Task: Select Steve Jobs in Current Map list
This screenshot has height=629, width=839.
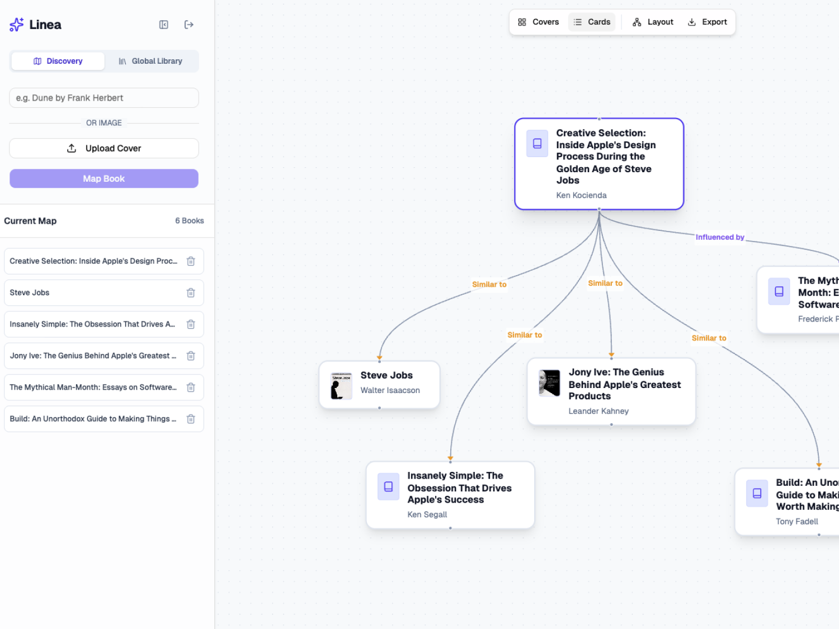Action: point(104,293)
